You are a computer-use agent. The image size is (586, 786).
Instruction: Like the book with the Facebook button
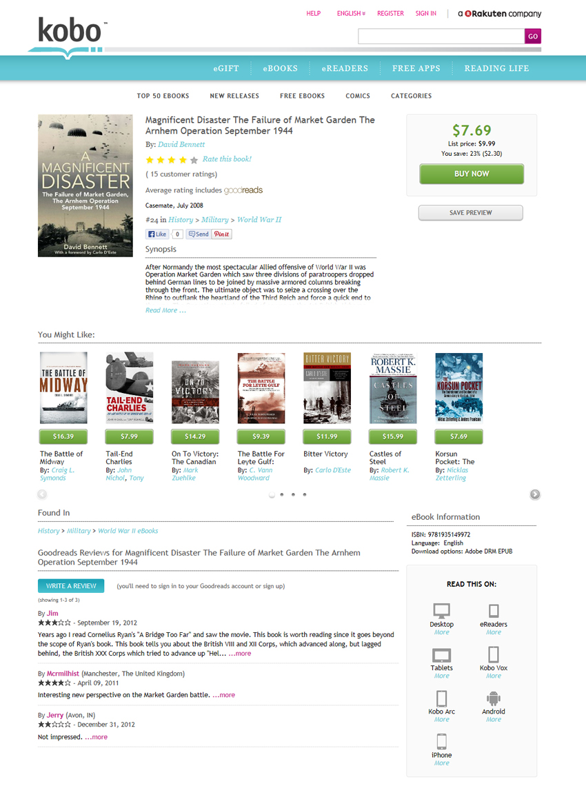pos(157,234)
